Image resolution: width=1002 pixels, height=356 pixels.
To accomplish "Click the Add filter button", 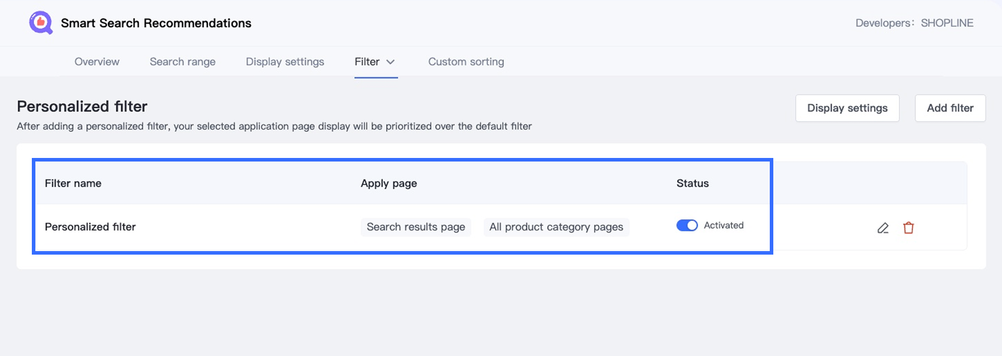I will (x=950, y=108).
